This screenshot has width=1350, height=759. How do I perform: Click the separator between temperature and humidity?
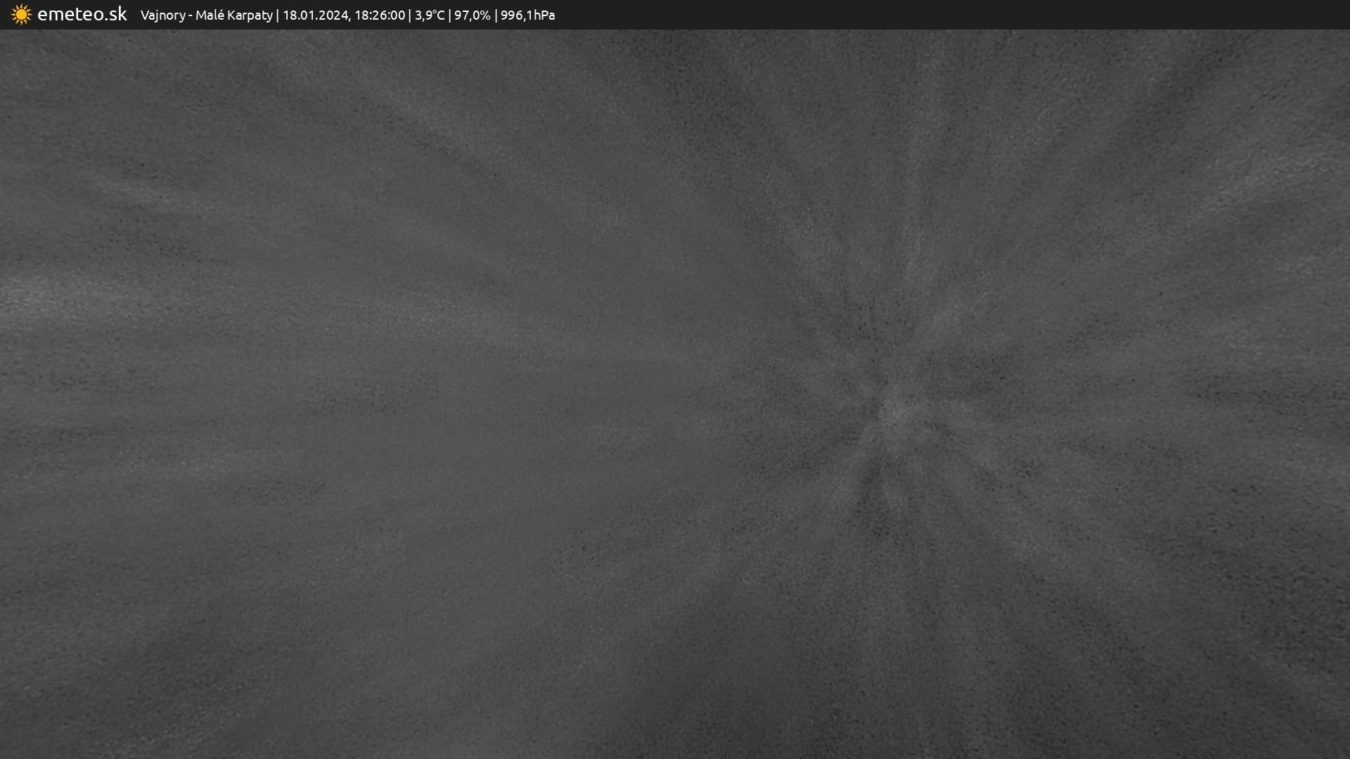click(449, 15)
